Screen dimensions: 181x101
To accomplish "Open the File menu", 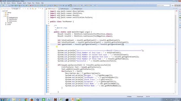I will coord(1,3).
